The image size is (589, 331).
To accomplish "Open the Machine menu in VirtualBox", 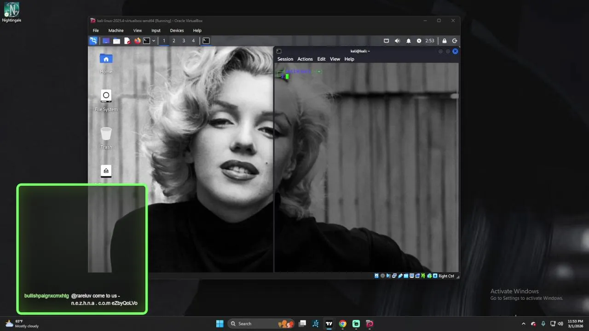I will 116,30.
